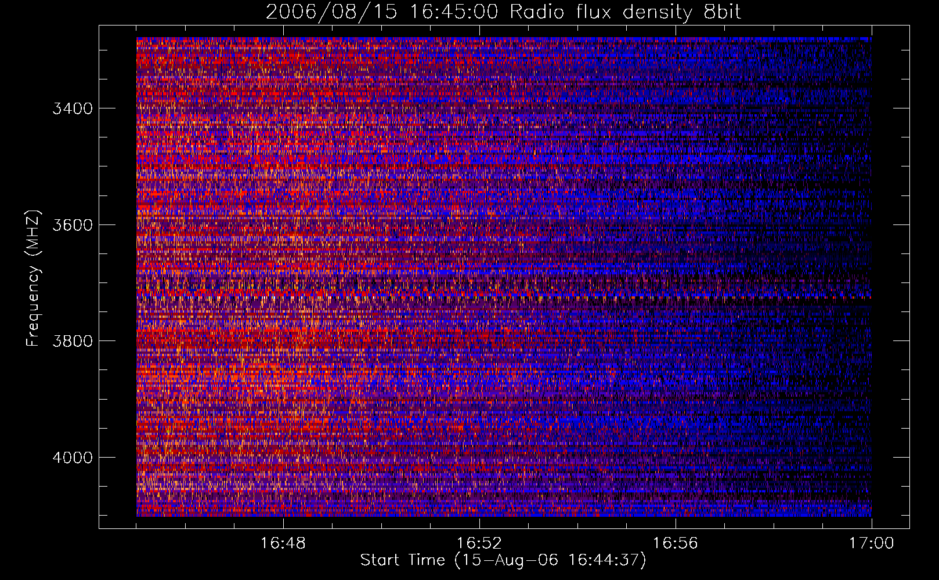
Task: Click the plot title '2006/08/15 16:45:00 Radio flux density 8bit'
Action: point(504,12)
